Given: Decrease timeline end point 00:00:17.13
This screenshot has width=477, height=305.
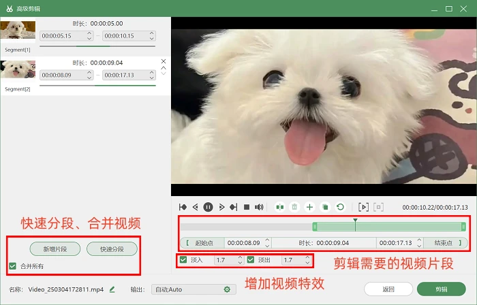Looking at the screenshot, I should pyautogui.click(x=419, y=246).
